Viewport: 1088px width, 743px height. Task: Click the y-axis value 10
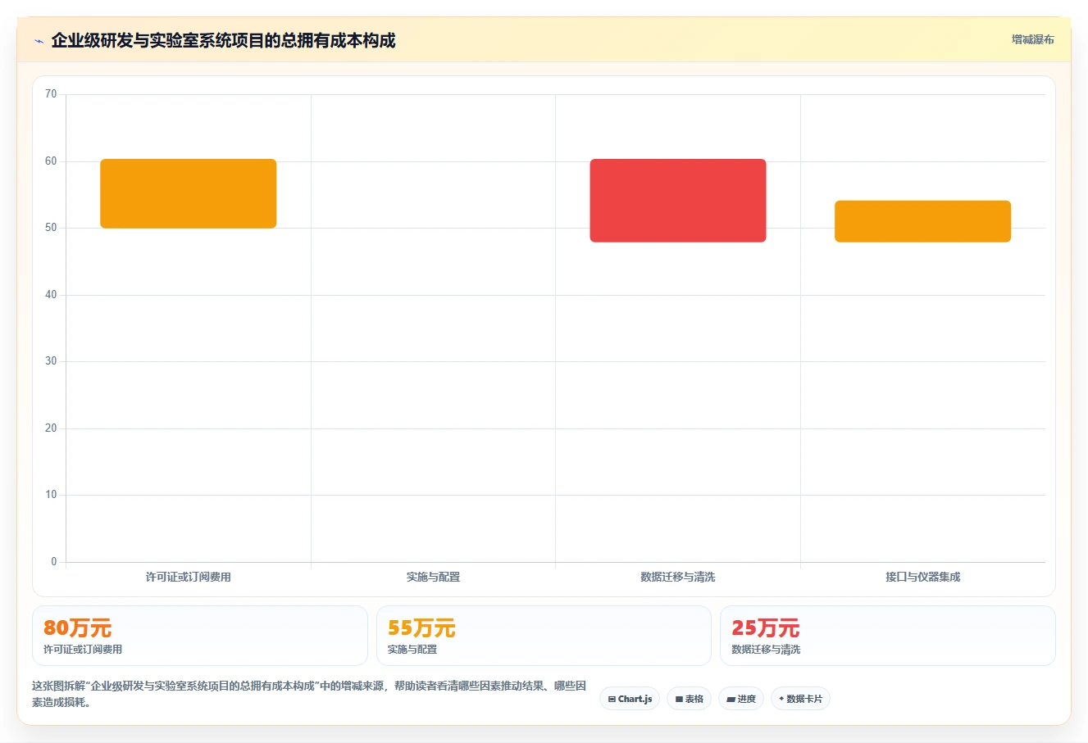(51, 495)
